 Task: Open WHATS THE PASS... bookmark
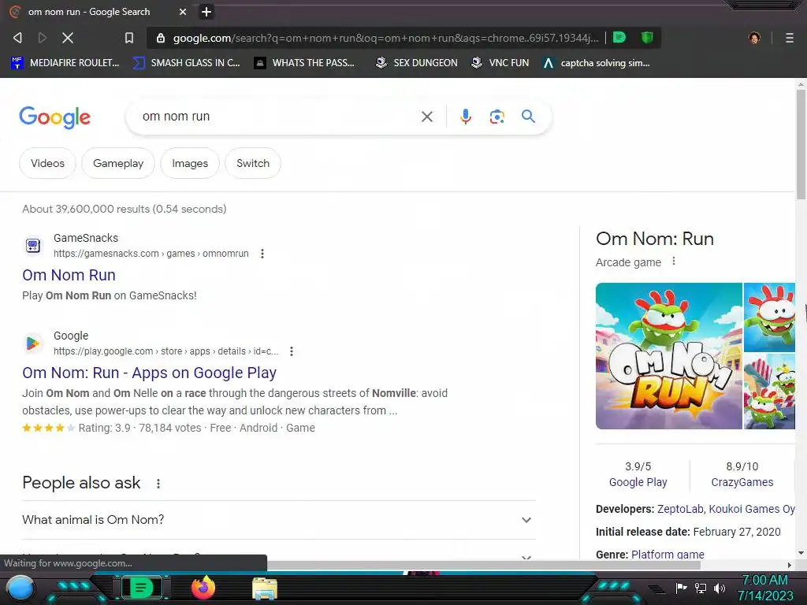pos(305,63)
